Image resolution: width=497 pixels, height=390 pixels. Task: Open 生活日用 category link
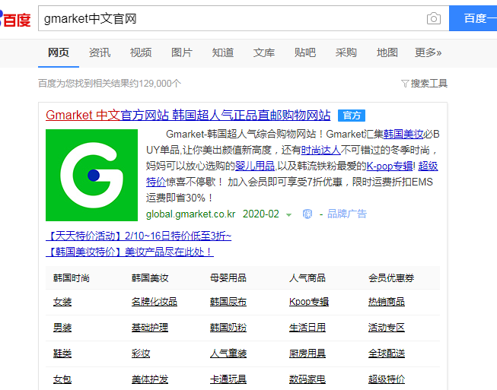307,328
